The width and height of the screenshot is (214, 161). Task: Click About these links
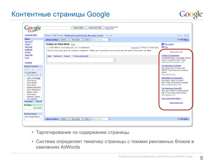pyautogui.click(x=176, y=103)
